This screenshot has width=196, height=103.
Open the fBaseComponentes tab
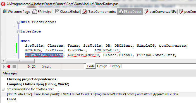(99, 12)
